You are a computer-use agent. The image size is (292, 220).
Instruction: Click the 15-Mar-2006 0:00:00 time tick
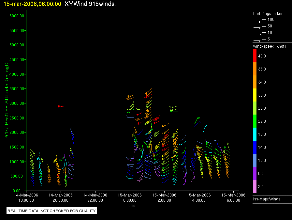pos(130,192)
